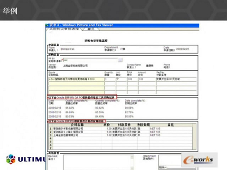
Task: Select the first Goods item field
Action: [x=76, y=79]
